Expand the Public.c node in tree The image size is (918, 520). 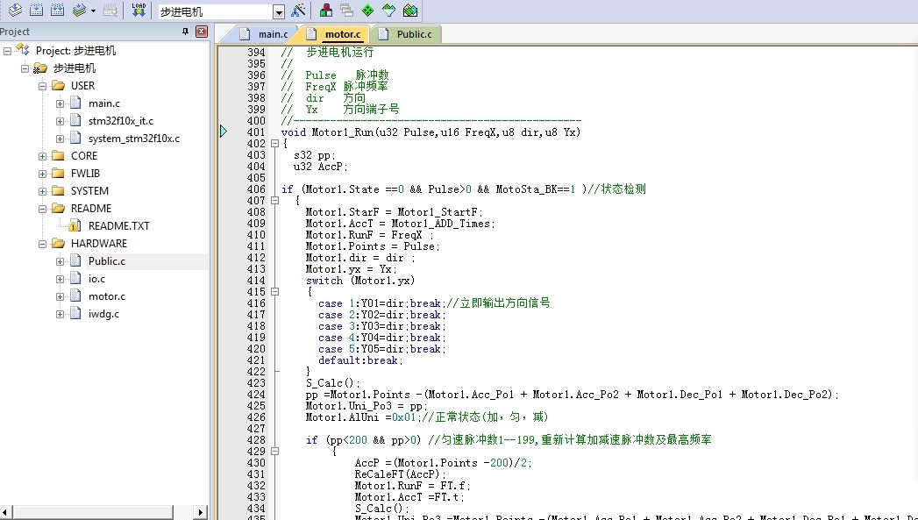click(60, 262)
